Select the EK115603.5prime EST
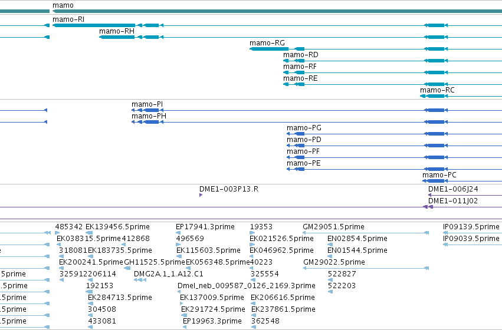The image size is (502, 330). click(x=208, y=250)
